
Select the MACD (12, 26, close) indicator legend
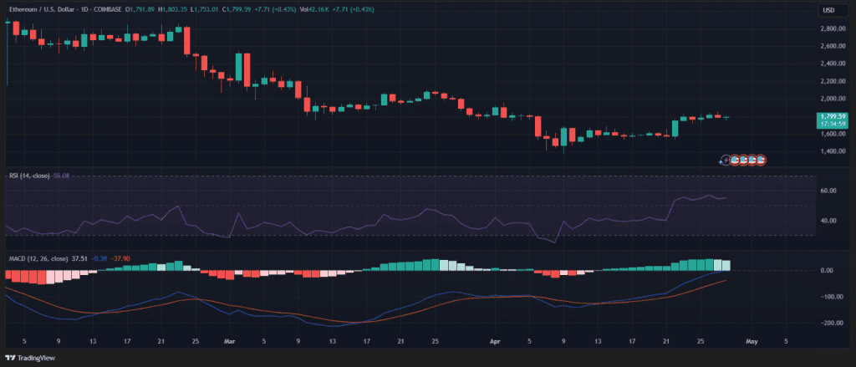34,258
